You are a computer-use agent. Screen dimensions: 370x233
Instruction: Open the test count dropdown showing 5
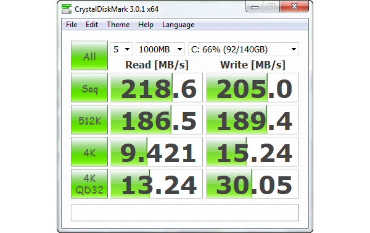pyautogui.click(x=121, y=49)
